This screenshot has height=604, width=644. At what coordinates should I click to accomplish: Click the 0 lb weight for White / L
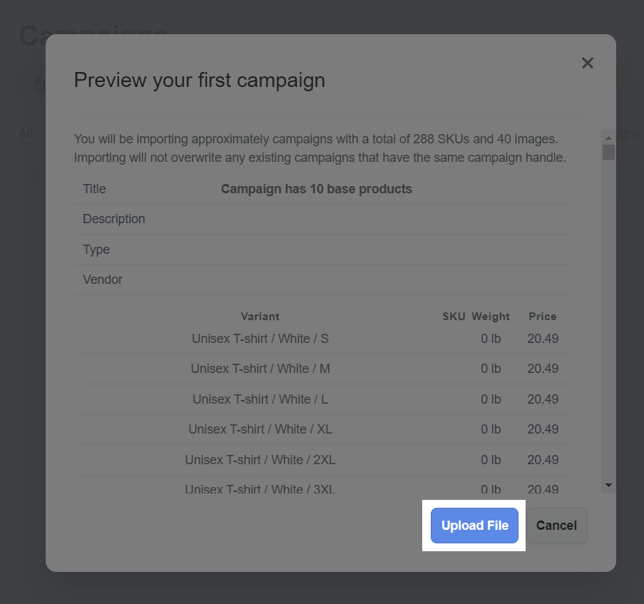[x=491, y=399]
